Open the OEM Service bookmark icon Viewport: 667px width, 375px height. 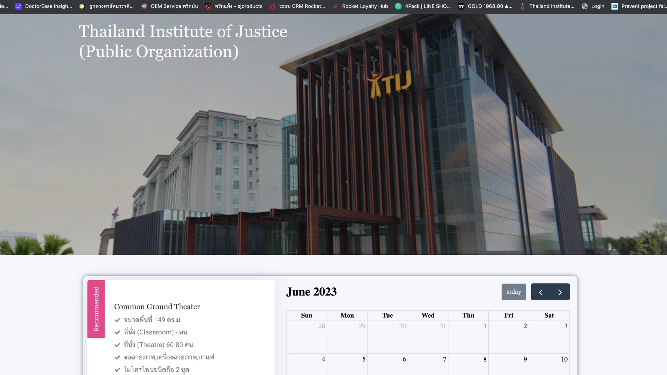point(144,6)
